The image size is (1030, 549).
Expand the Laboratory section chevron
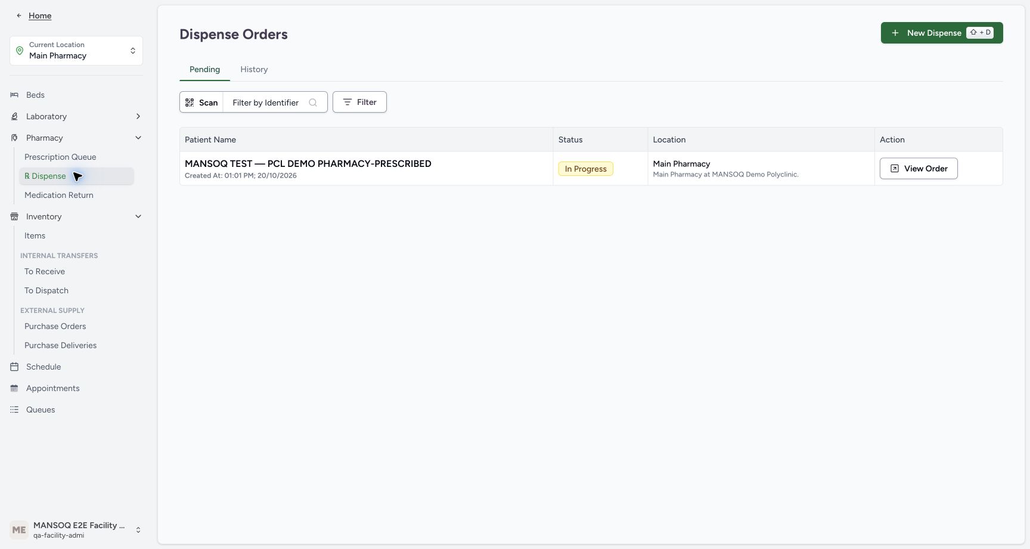click(x=138, y=116)
